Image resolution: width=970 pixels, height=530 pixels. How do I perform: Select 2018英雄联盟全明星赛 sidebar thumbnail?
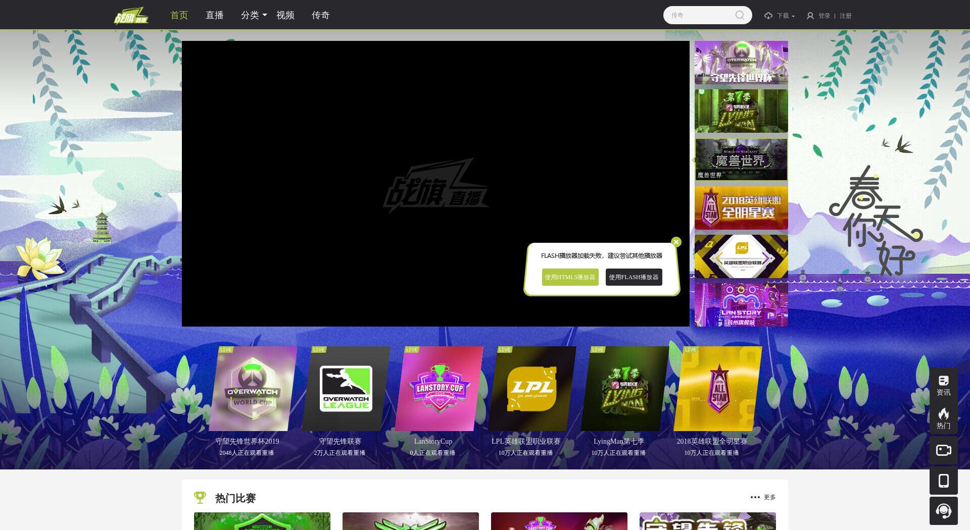pyautogui.click(x=741, y=208)
